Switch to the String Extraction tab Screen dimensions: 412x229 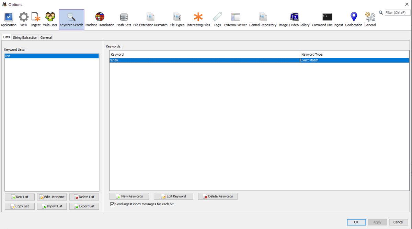[x=25, y=37]
